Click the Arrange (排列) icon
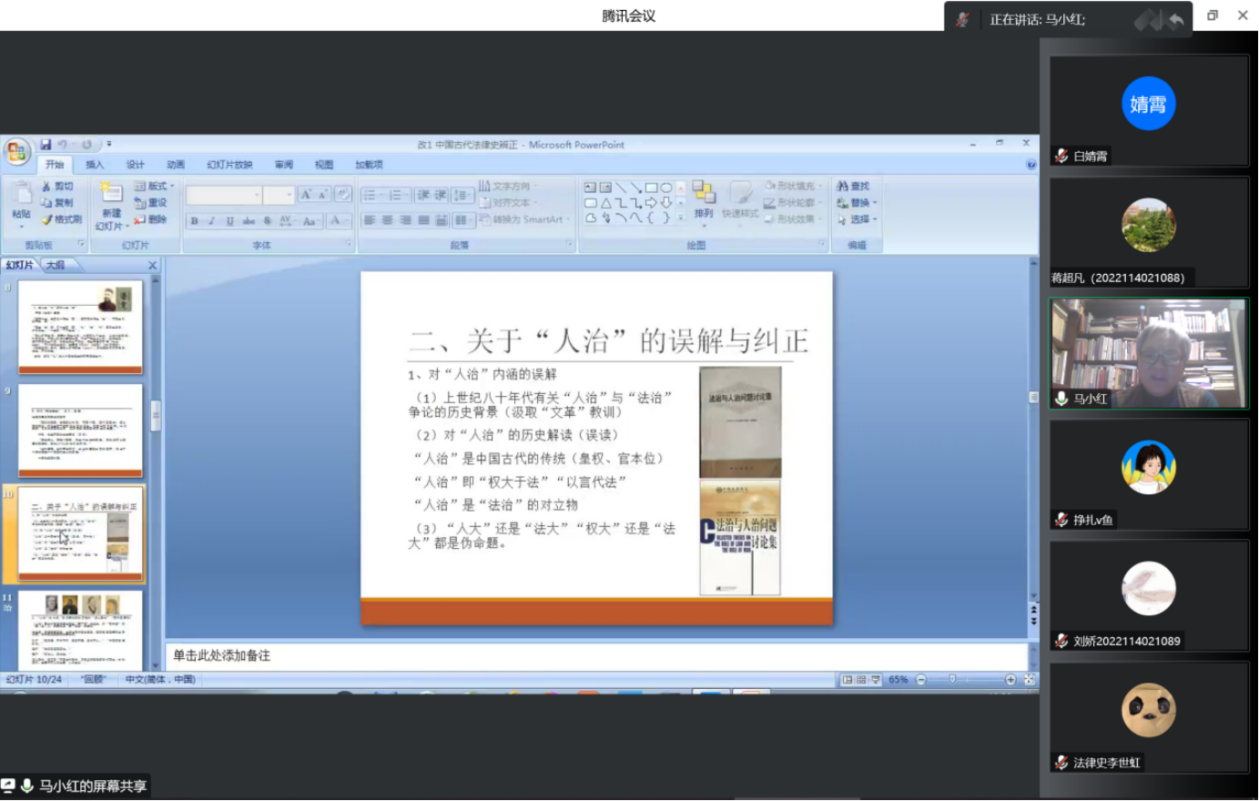This screenshot has width=1259, height=801. 703,198
